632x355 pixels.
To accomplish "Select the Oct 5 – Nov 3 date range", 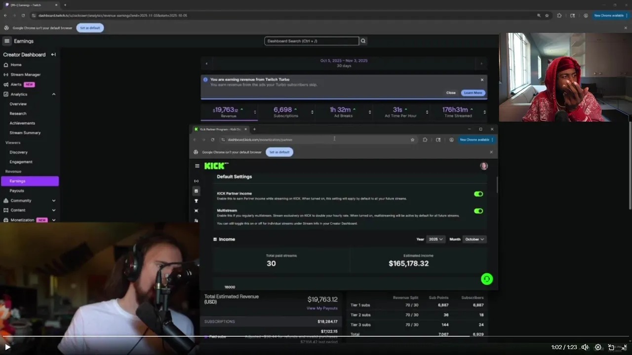I will [344, 63].
